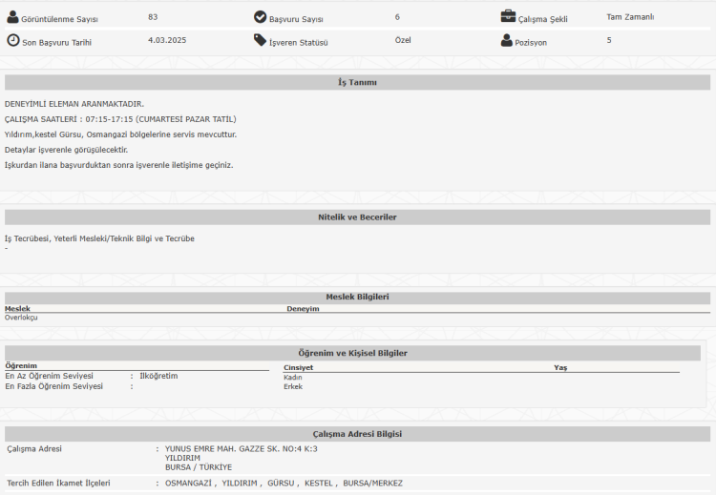The height and width of the screenshot is (495, 716).
Task: Select the briefcase icon by Çalışma Şekli
Action: (509, 16)
